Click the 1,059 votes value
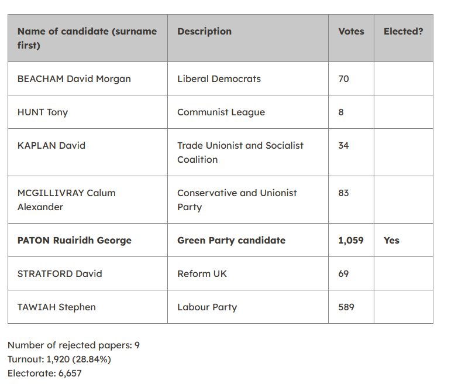The height and width of the screenshot is (387, 465). pyautogui.click(x=351, y=241)
